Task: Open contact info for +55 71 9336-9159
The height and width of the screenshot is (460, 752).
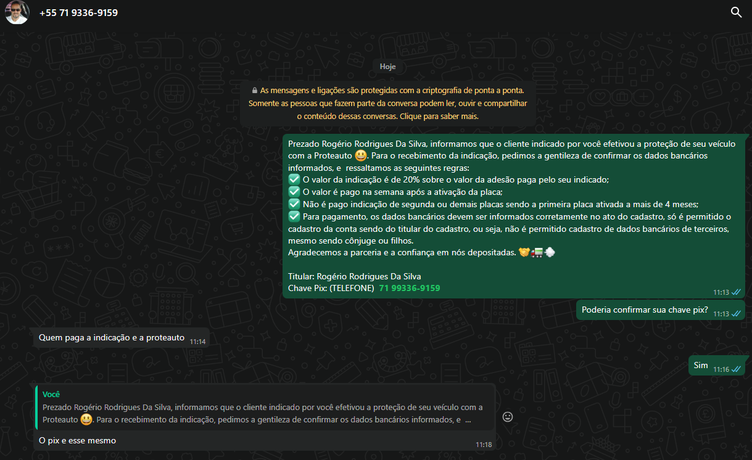Action: coord(78,13)
